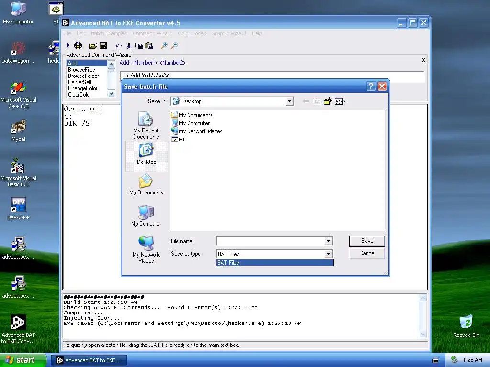
Task: Select BrowseFiles in the command list
Action: click(87, 70)
